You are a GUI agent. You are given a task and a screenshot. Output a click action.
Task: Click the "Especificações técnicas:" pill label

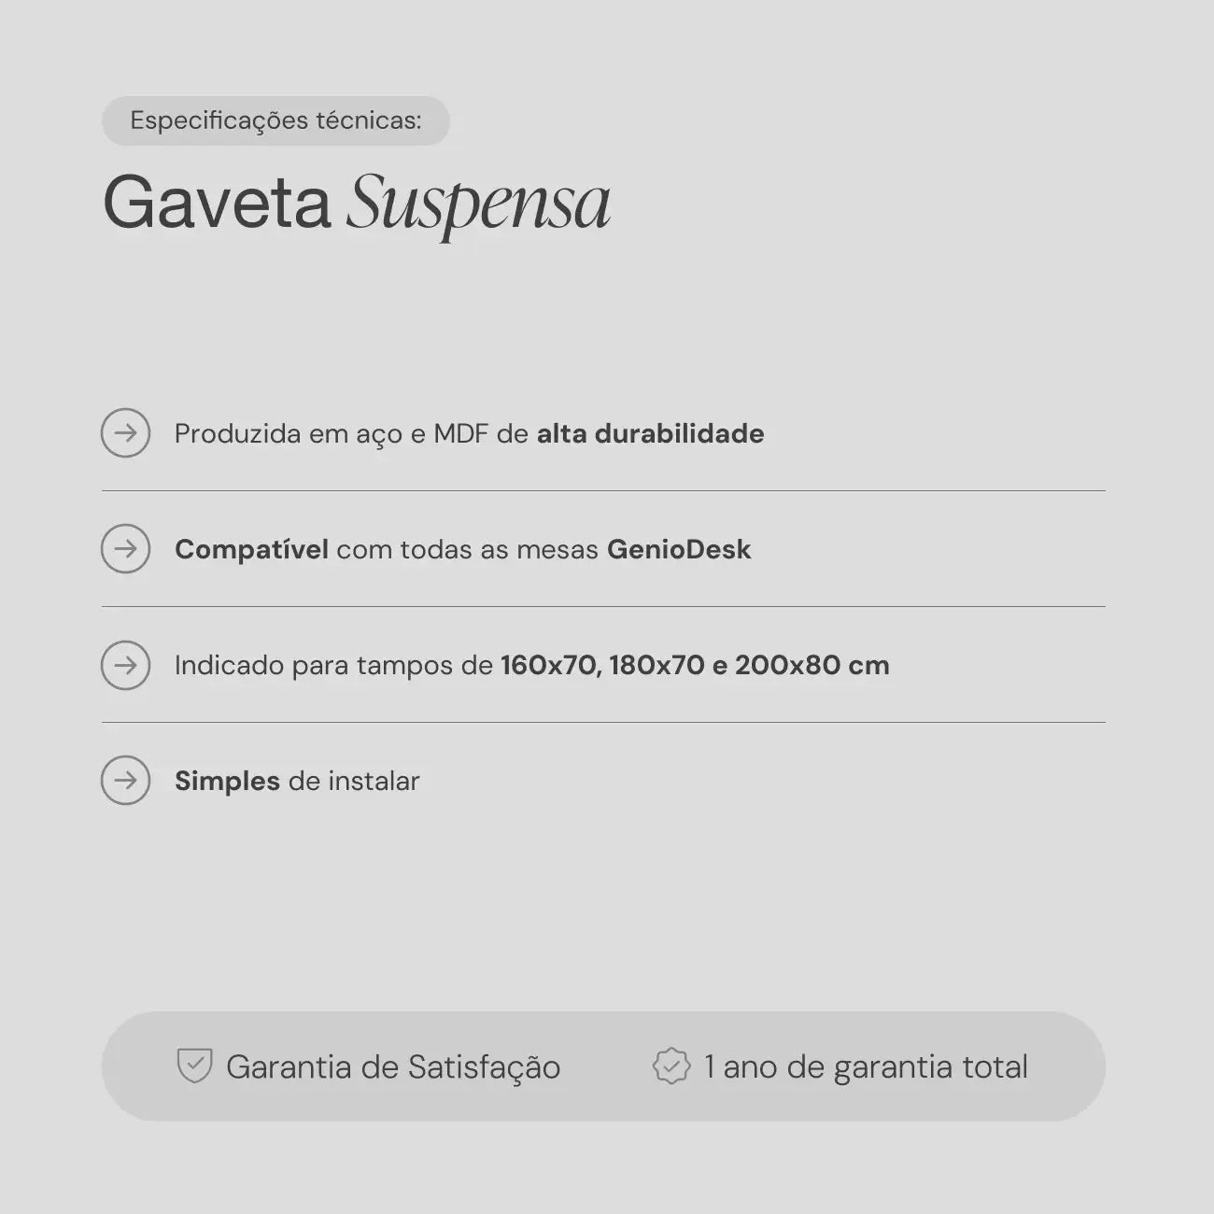pyautogui.click(x=275, y=120)
